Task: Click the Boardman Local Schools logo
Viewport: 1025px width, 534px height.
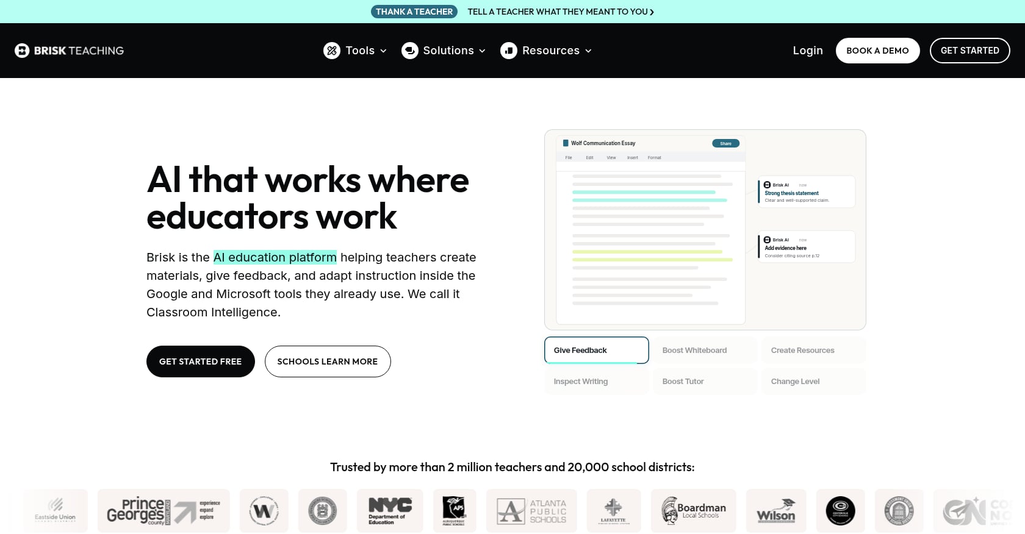Action: tap(694, 511)
